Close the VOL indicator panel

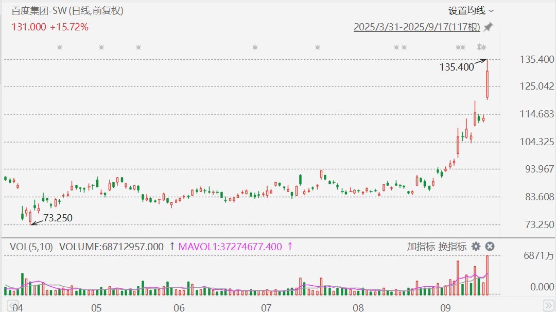490,247
